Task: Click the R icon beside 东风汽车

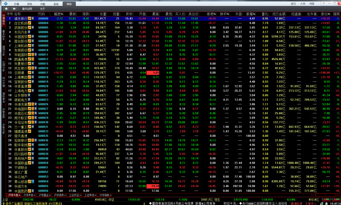Action: tap(29, 32)
